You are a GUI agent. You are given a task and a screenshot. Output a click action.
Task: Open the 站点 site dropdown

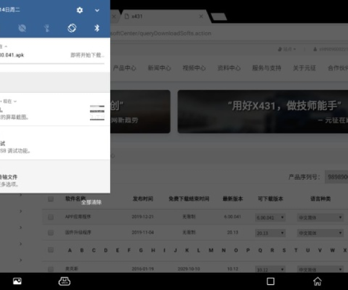287,49
